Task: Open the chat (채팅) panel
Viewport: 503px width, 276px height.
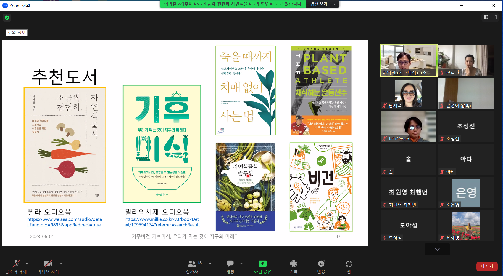Action: point(230,267)
